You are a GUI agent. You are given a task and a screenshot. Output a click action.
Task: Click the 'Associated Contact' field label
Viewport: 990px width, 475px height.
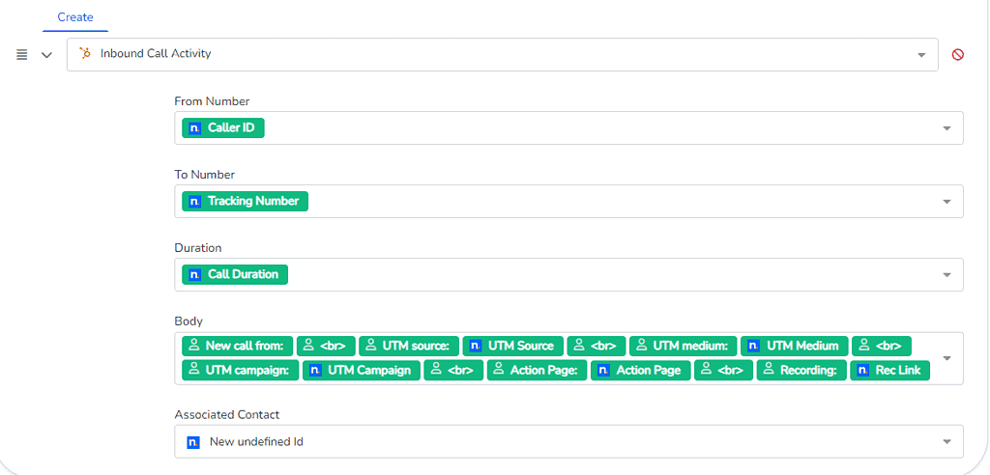coord(226,414)
